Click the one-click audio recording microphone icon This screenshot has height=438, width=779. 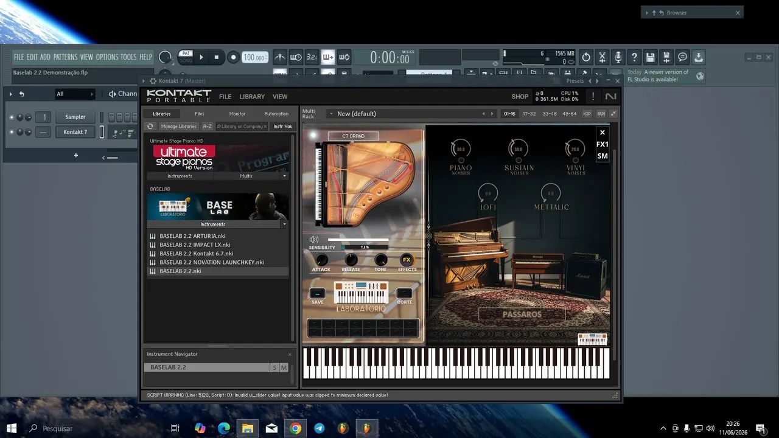click(618, 57)
